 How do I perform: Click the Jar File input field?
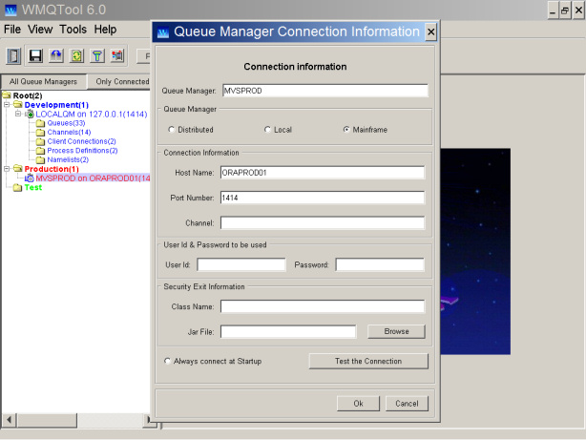[x=288, y=331]
